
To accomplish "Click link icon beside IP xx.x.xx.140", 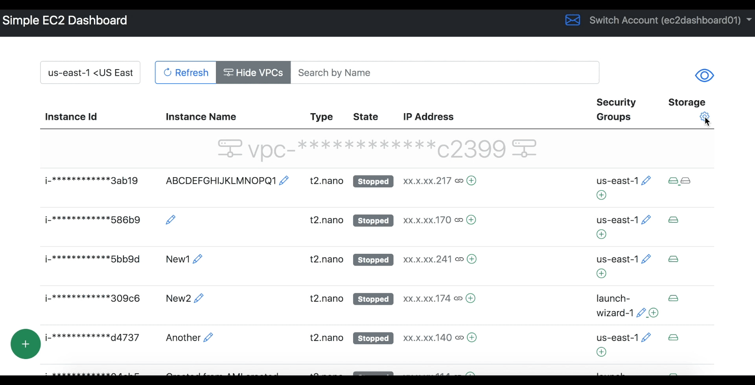I will click(459, 338).
